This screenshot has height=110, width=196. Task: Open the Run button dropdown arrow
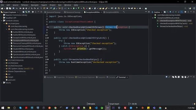76,8
